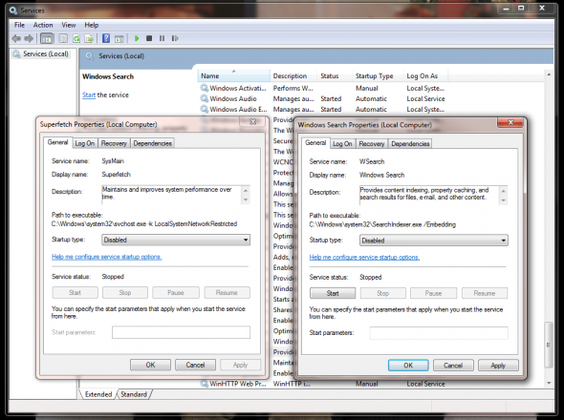Viewport: 564px width, 420px height.
Task: Open the File menu
Action: (x=19, y=25)
